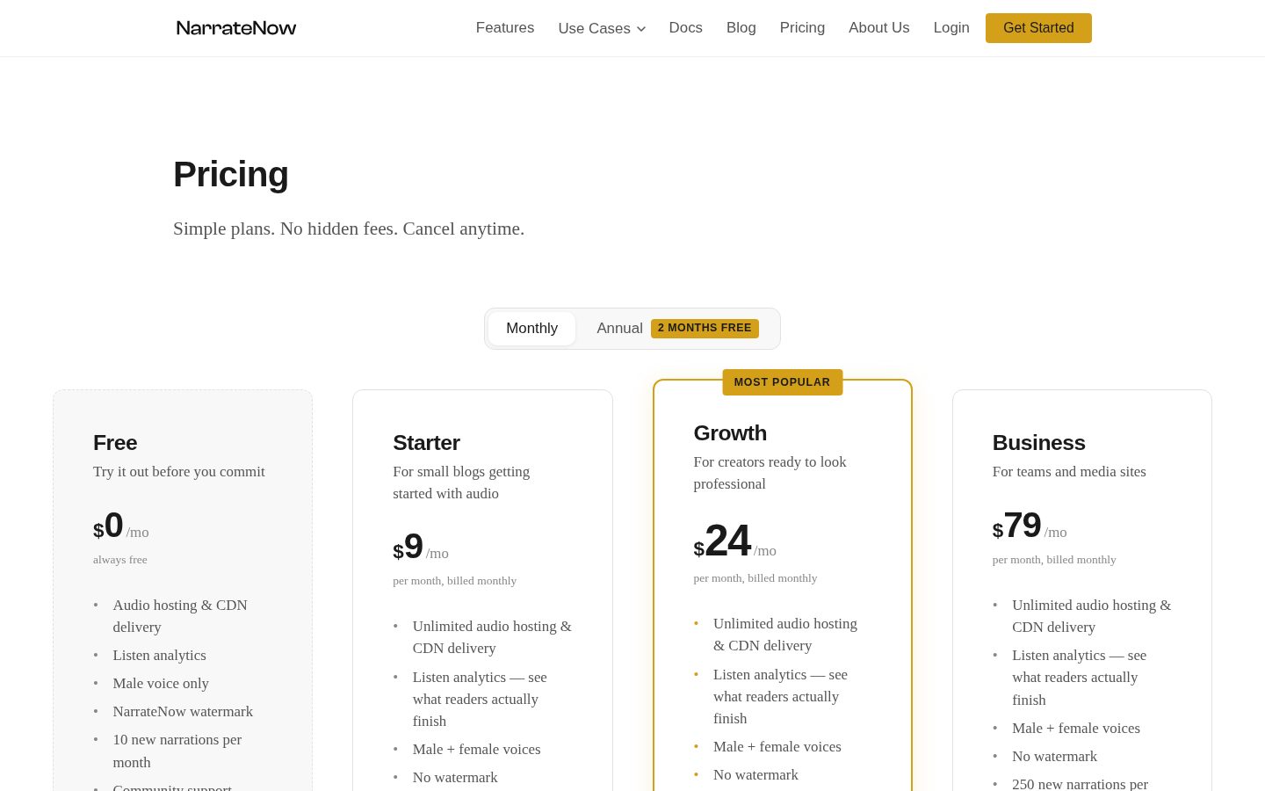Click the Pricing page heading
1265x791 pixels.
coord(231,175)
